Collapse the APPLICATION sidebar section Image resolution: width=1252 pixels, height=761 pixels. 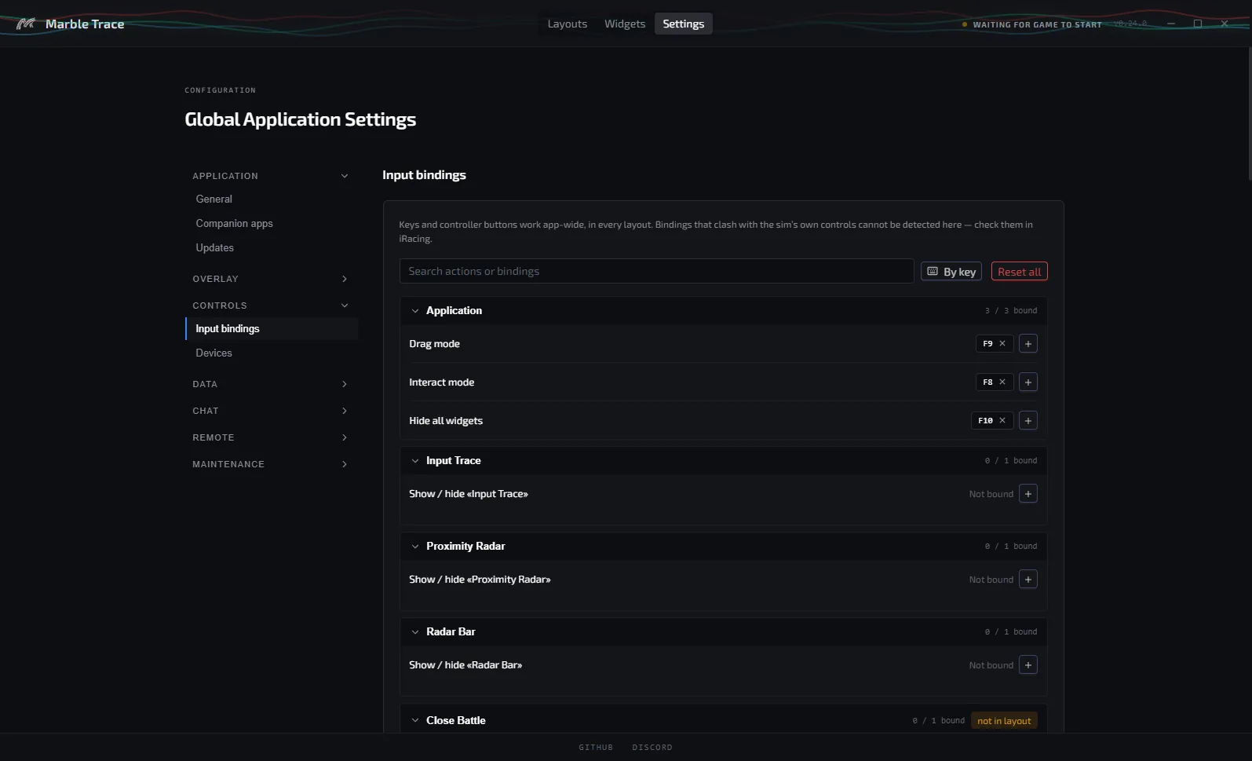pos(271,176)
